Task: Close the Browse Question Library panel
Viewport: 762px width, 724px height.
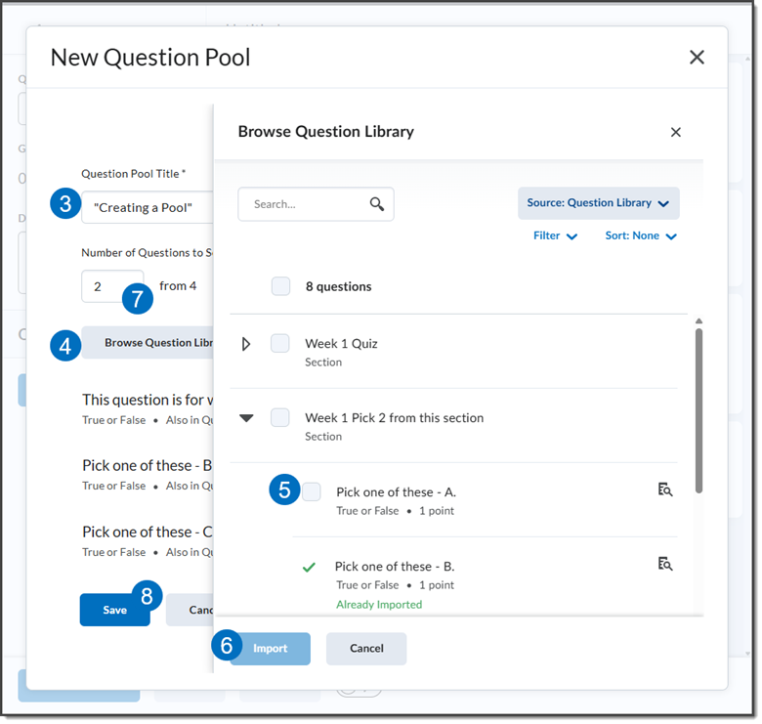Action: [x=675, y=132]
